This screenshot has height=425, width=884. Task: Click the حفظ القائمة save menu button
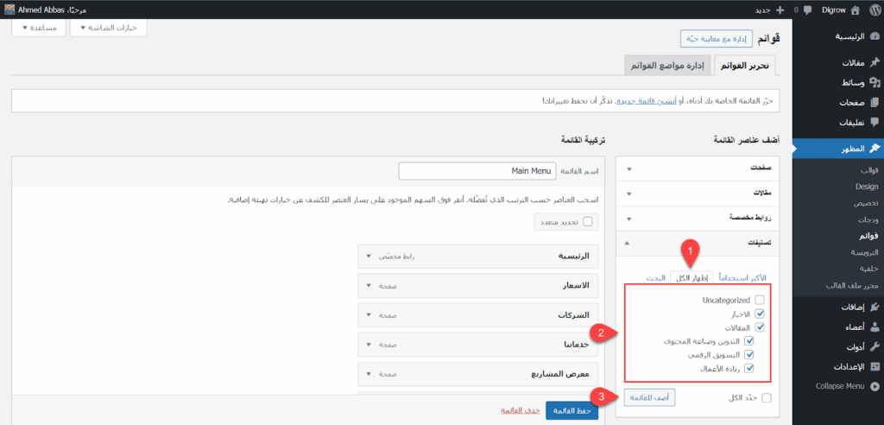573,409
